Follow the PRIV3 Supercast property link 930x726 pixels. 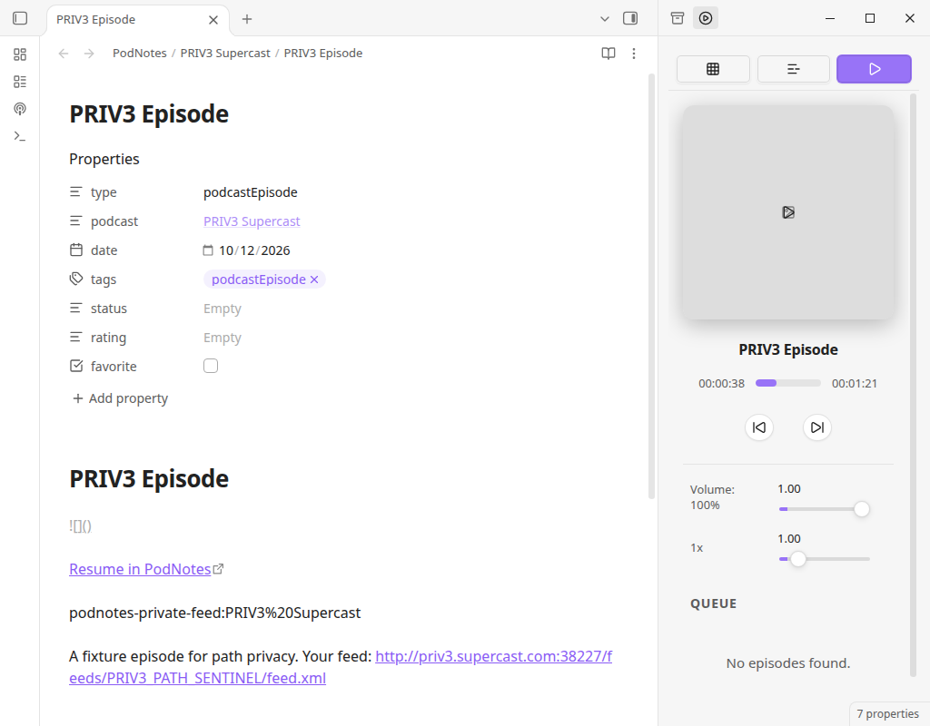click(x=252, y=221)
